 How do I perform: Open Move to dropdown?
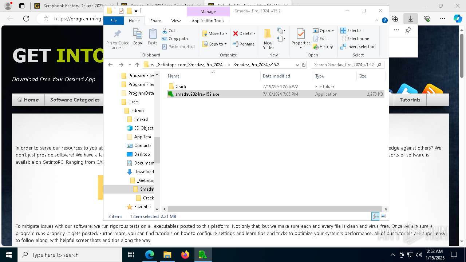(x=215, y=33)
